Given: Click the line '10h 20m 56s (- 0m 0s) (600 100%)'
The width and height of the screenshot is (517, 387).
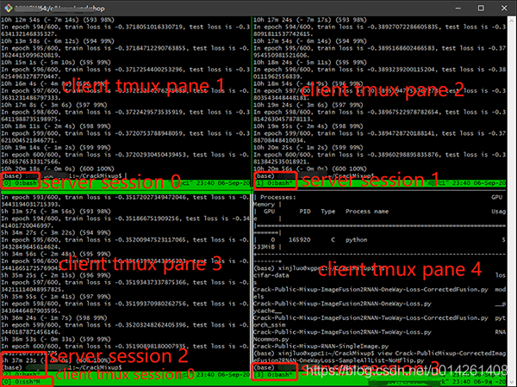Looking at the screenshot, I should (x=310, y=169).
